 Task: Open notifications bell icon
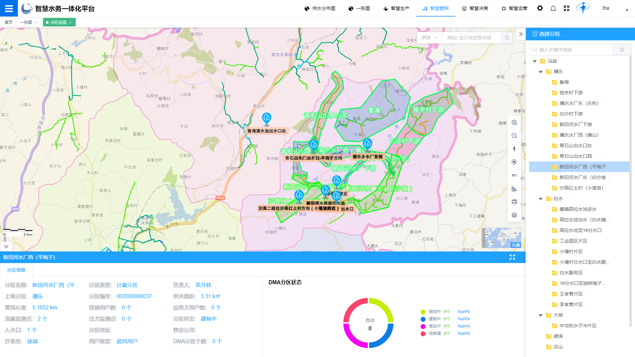553,8
